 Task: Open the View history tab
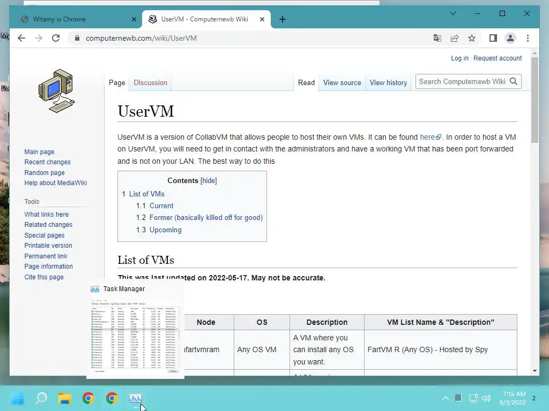388,83
